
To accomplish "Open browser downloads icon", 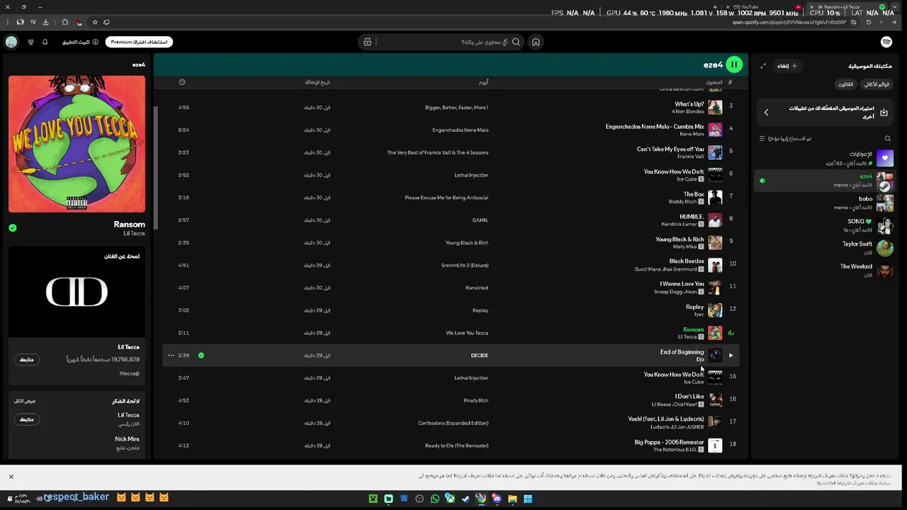I will [45, 22].
